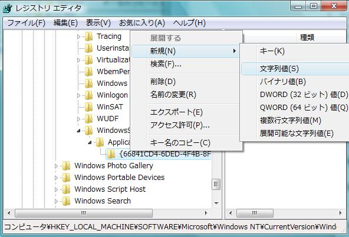349x237 pixels.
Task: Click the Tracing folder icon
Action: pyautogui.click(x=88, y=36)
